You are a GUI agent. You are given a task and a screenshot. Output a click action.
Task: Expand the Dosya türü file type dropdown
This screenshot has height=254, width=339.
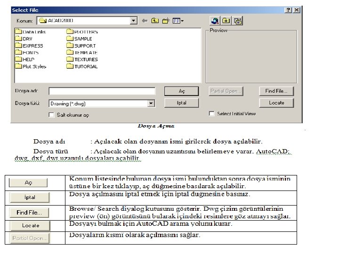151,103
